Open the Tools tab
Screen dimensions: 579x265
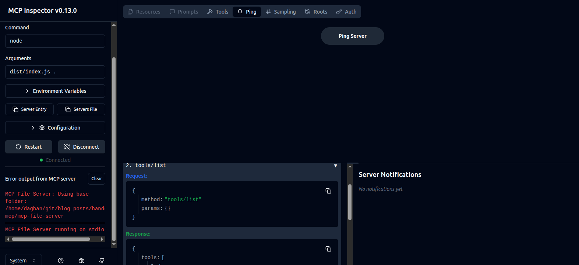[x=218, y=12]
